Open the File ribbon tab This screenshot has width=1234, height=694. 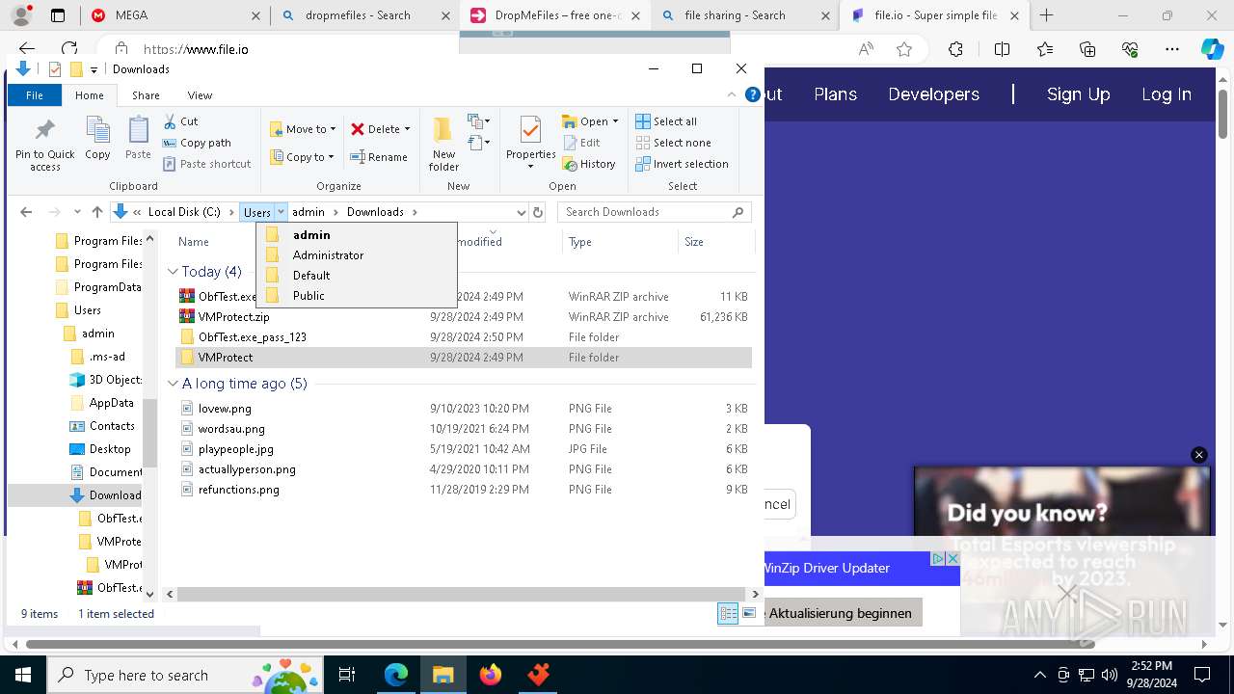click(35, 95)
